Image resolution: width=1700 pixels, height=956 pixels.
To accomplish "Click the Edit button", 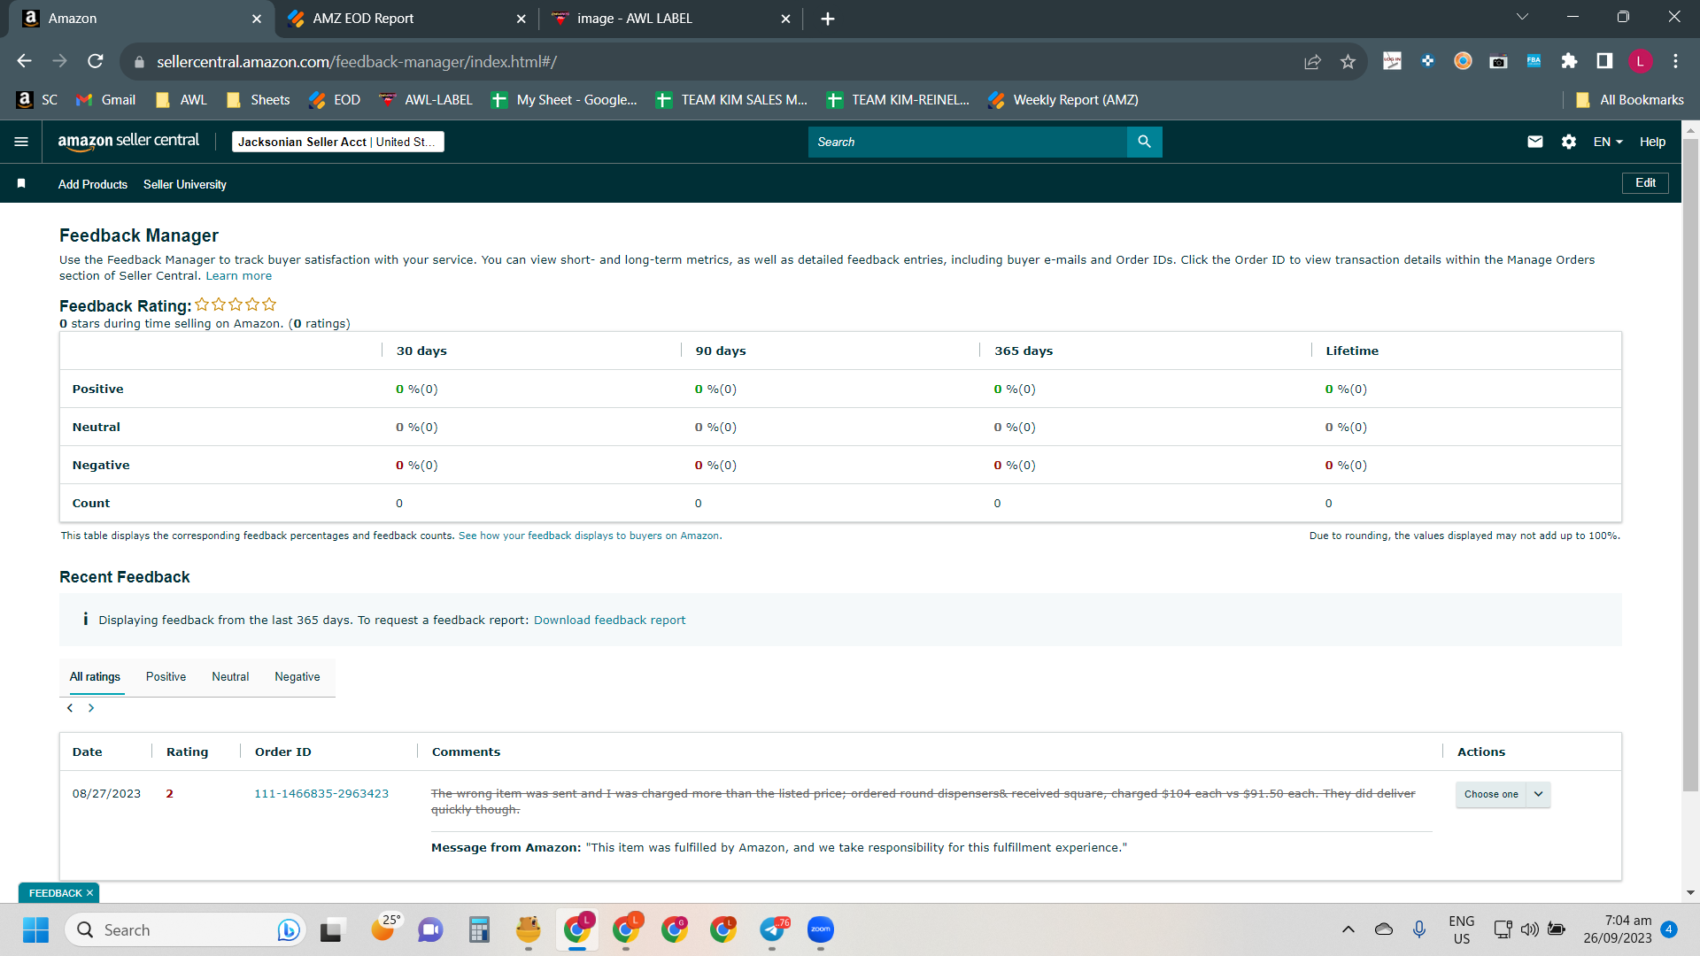I will [1645, 183].
